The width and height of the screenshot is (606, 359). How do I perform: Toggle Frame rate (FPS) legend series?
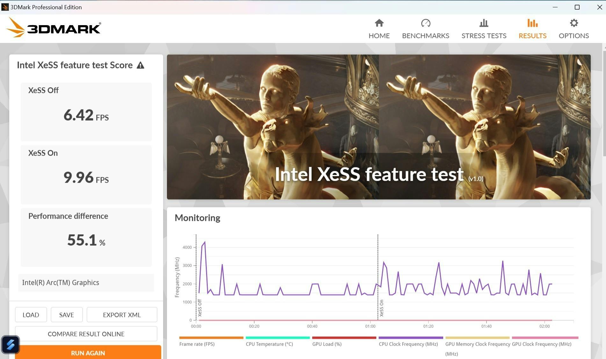pos(197,344)
